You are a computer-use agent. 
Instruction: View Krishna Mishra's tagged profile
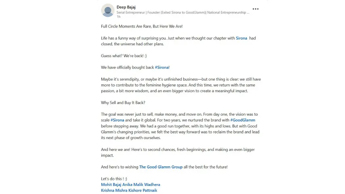click(x=115, y=190)
